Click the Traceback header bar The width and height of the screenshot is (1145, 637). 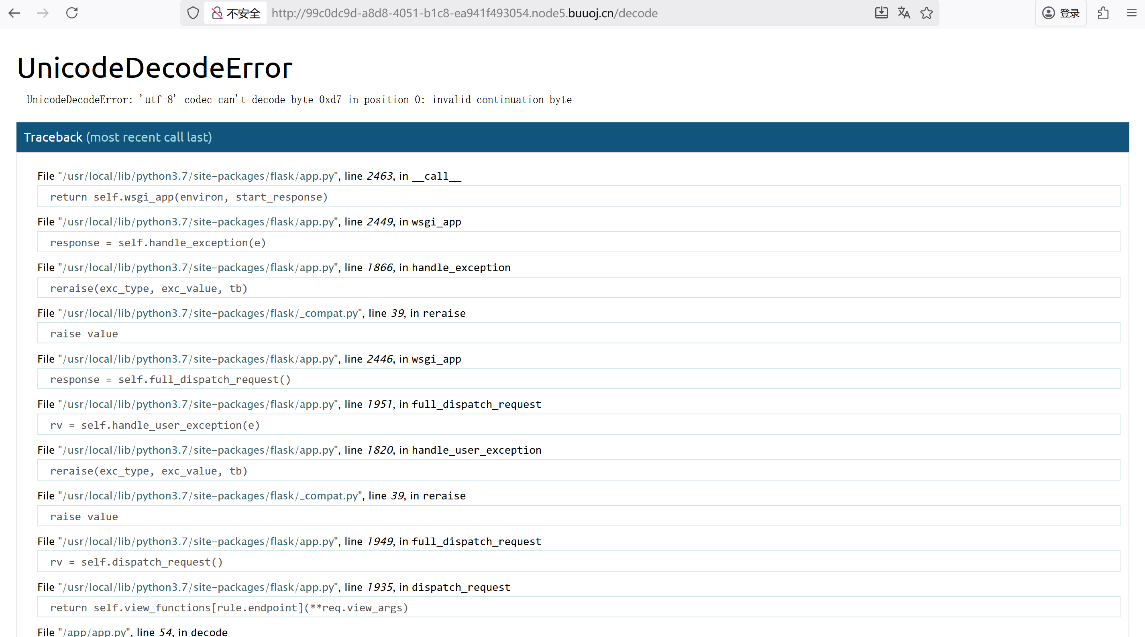572,137
